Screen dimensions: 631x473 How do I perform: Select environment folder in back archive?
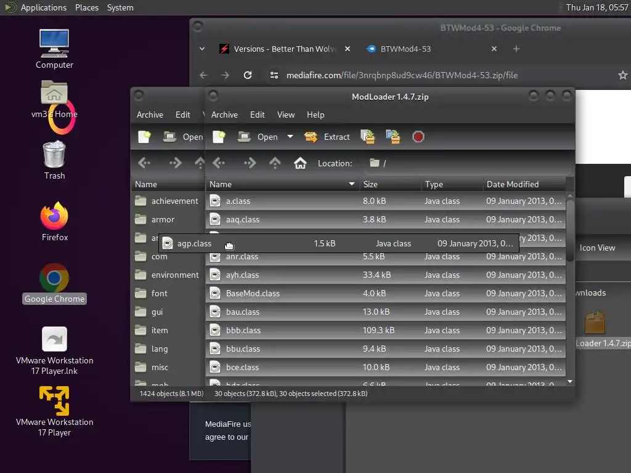click(168, 275)
